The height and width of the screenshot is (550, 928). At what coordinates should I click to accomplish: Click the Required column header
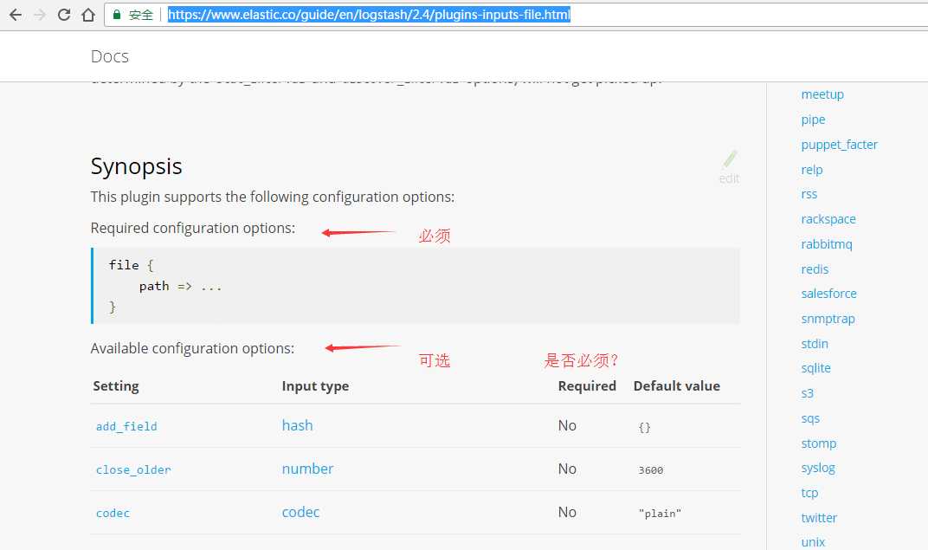[587, 386]
